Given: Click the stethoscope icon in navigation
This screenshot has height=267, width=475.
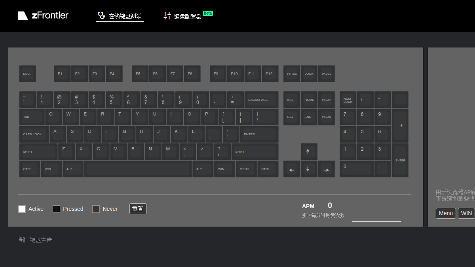Looking at the screenshot, I should click(101, 16).
